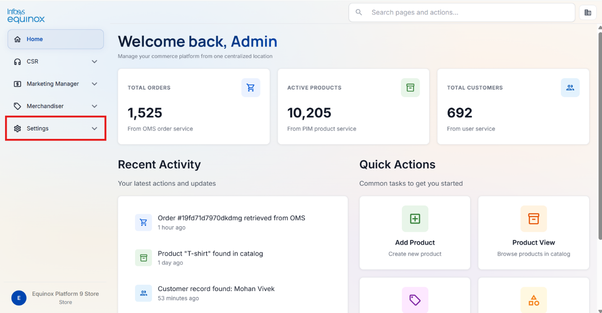
Task: Open the Total Orders card
Action: 194,107
